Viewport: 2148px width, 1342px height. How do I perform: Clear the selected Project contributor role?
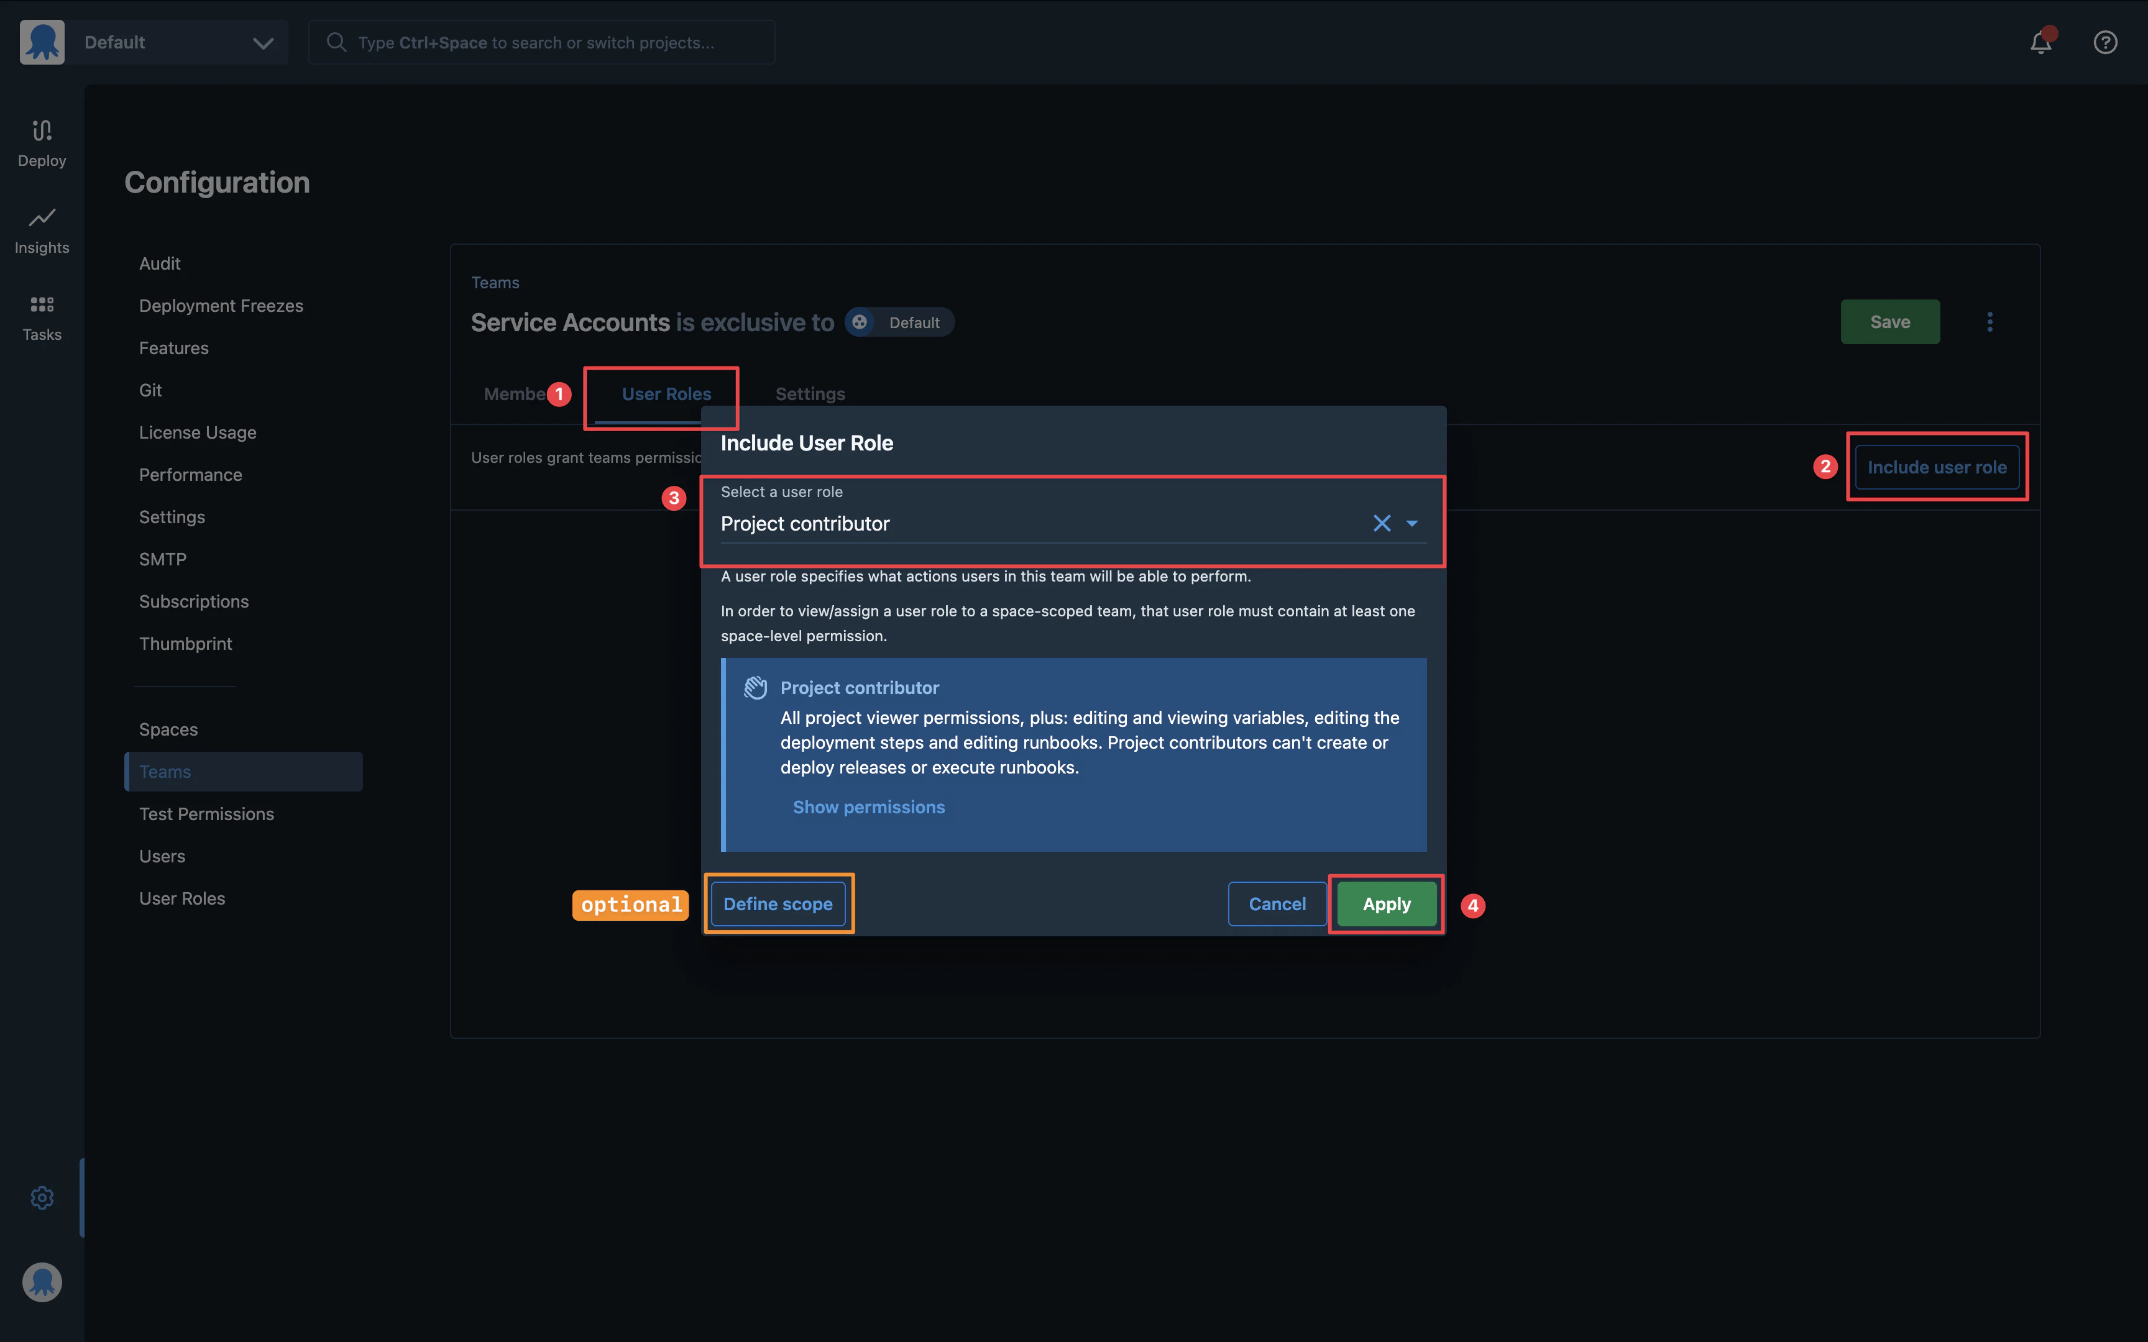(1381, 524)
